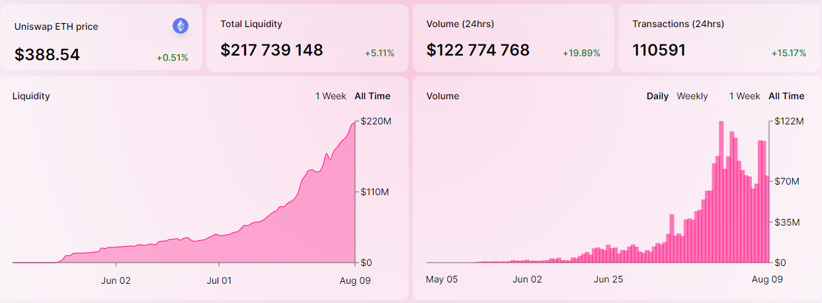Click the last bar in Volume chart
822x303 pixels.
coord(767,218)
